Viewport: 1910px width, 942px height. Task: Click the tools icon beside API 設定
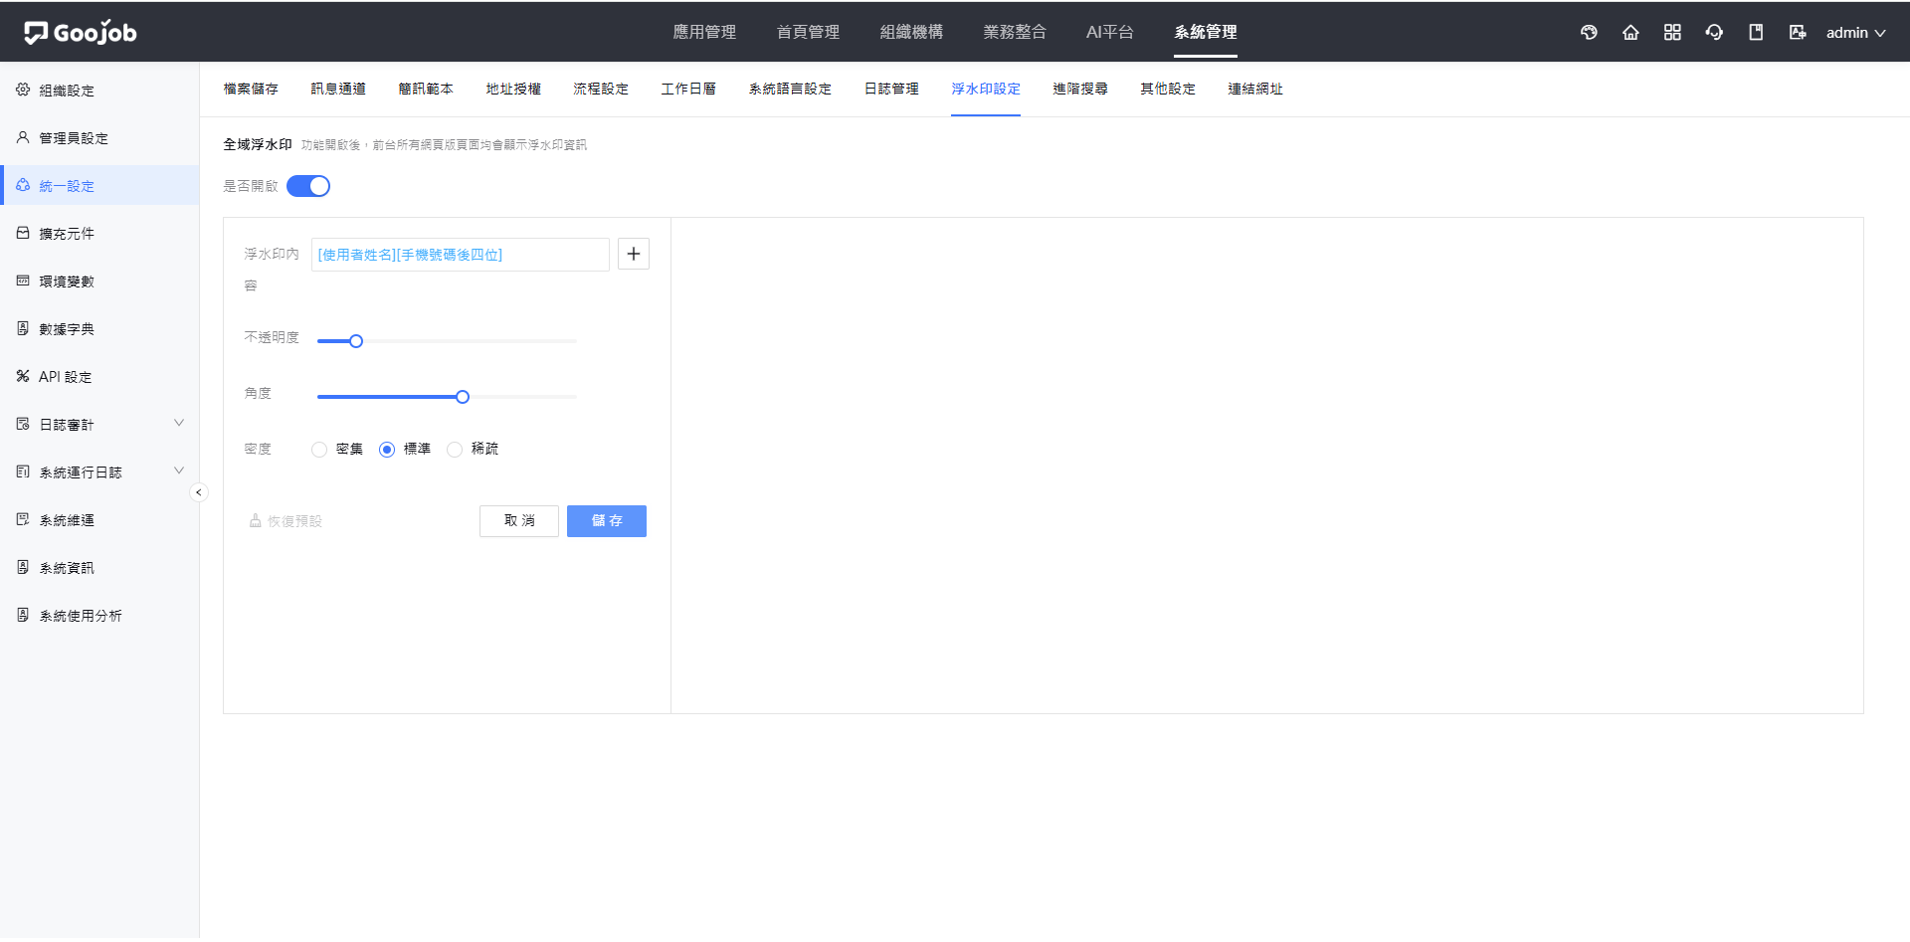pyautogui.click(x=23, y=376)
